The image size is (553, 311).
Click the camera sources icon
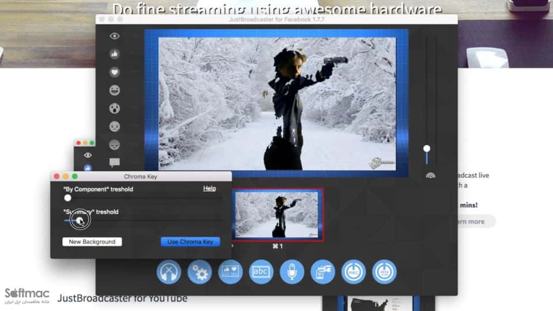[323, 272]
